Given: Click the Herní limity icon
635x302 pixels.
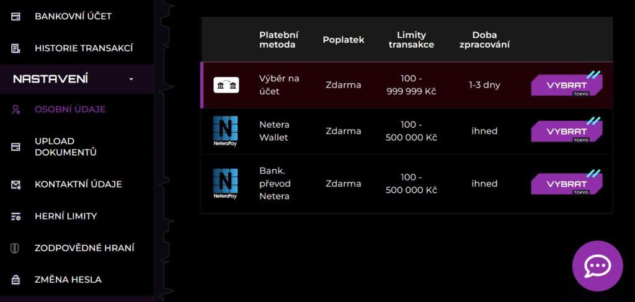Looking at the screenshot, I should [16, 216].
